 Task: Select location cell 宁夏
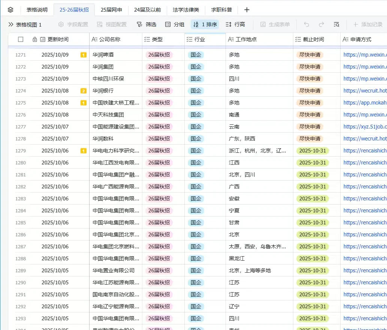point(259,211)
